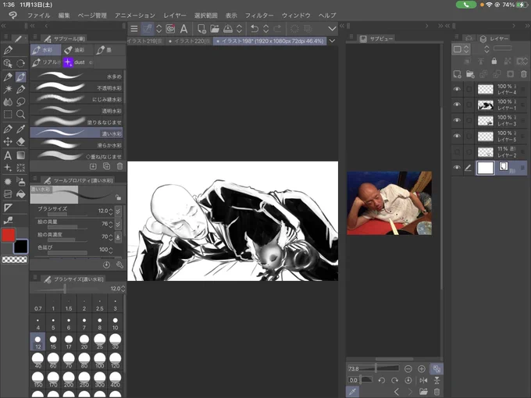The image size is (531, 398).
Task: Show hidden レイヤー2 via visibility box
Action: coord(457,151)
